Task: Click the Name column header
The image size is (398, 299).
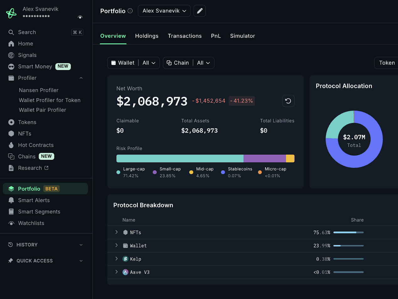Action: (x=129, y=220)
